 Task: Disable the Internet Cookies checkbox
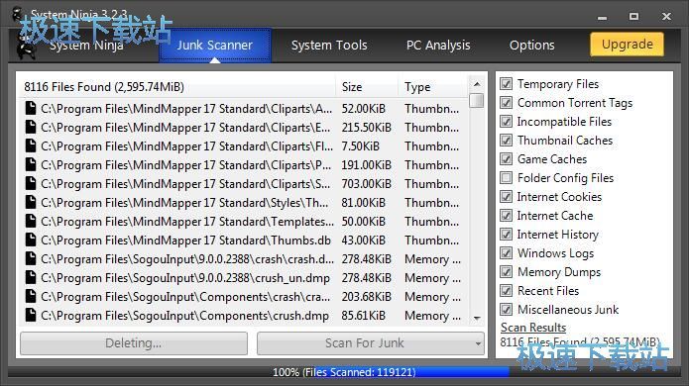pos(507,197)
